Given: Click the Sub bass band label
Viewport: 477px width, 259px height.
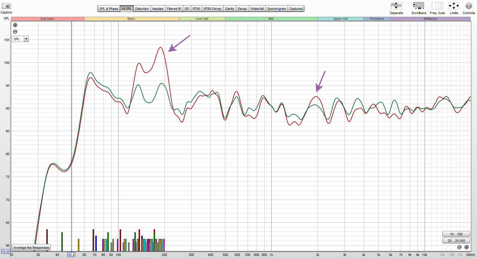Looking at the screenshot, I should (x=47, y=19).
